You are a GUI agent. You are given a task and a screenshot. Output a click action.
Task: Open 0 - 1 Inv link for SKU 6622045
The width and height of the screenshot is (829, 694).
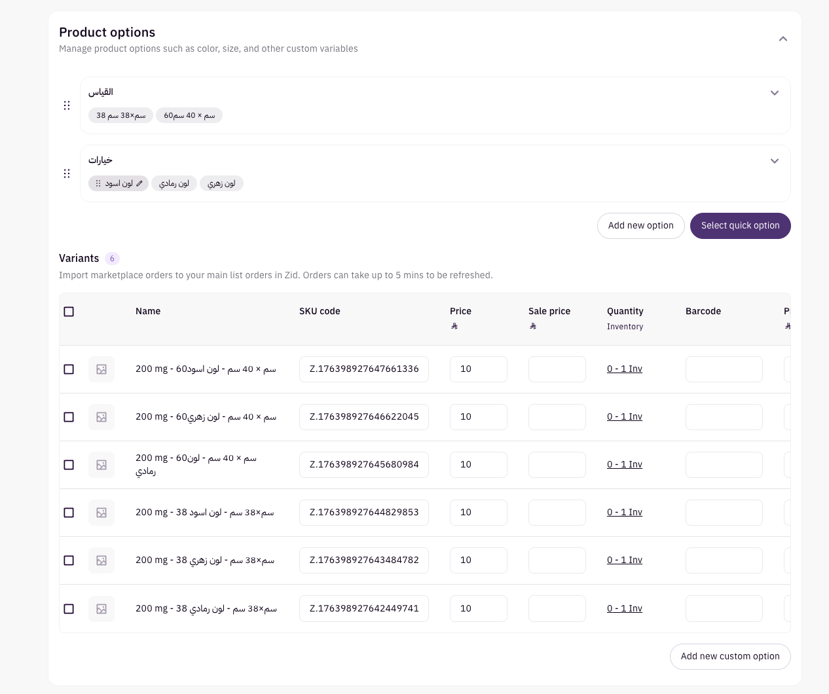pyautogui.click(x=625, y=417)
